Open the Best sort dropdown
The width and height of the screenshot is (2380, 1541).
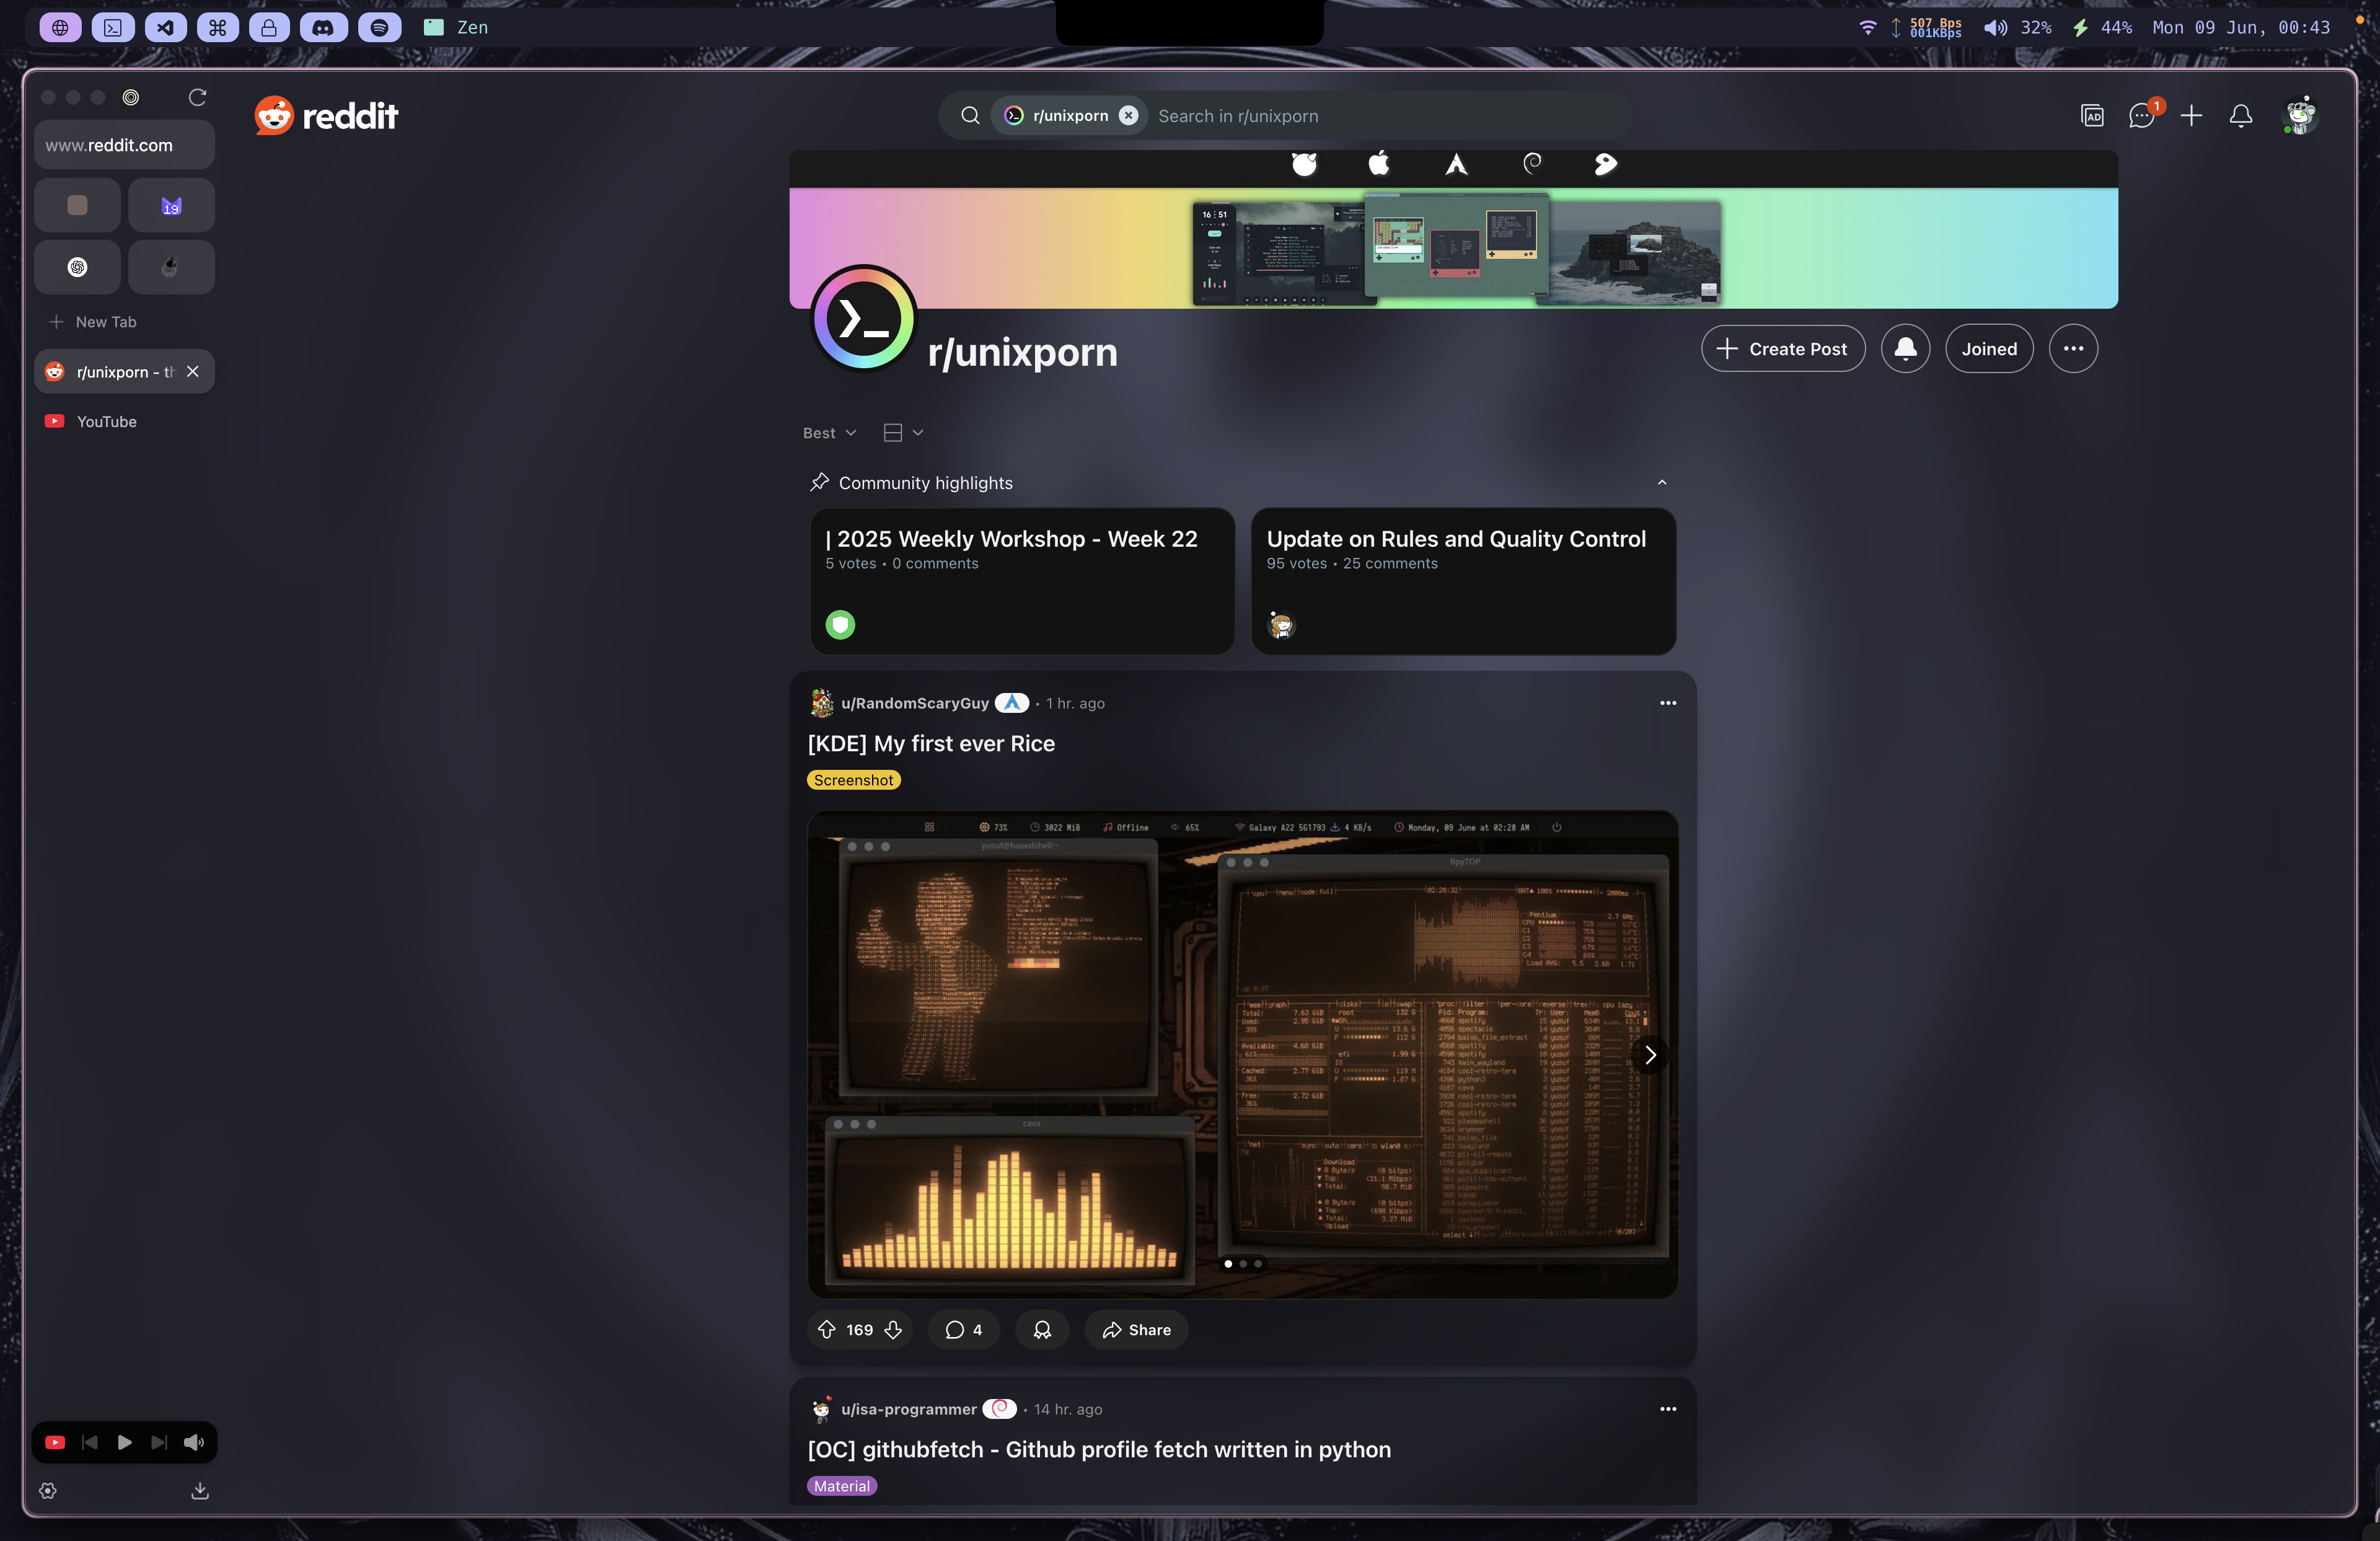click(x=828, y=432)
